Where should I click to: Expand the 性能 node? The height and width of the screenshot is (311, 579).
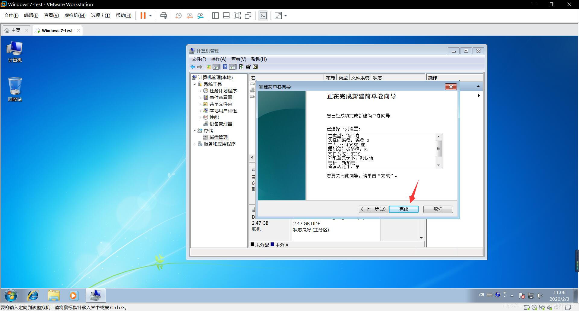(x=201, y=117)
